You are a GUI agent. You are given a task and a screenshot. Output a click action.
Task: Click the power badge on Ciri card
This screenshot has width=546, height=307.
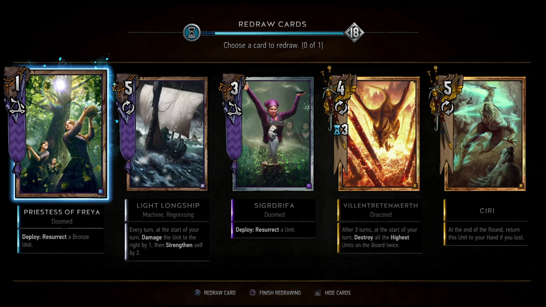point(447,88)
